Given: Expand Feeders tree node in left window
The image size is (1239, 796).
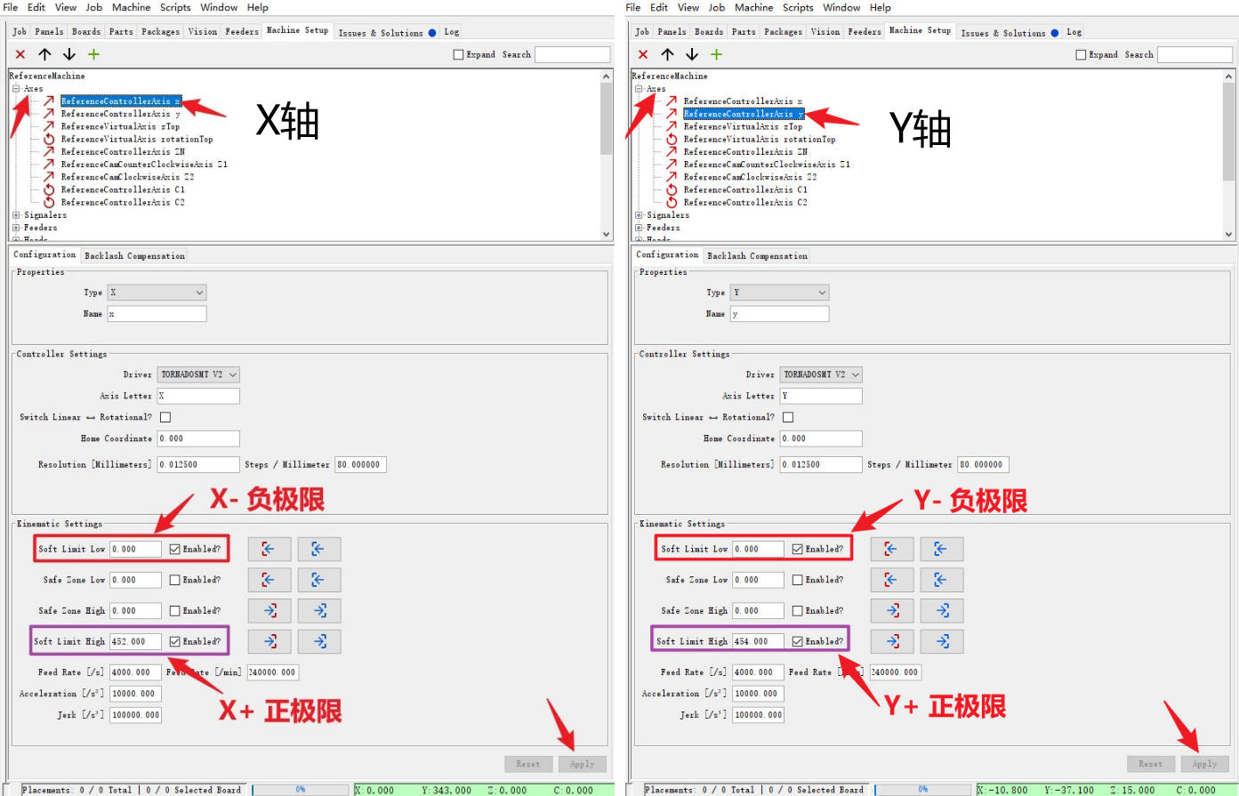Looking at the screenshot, I should 16,228.
